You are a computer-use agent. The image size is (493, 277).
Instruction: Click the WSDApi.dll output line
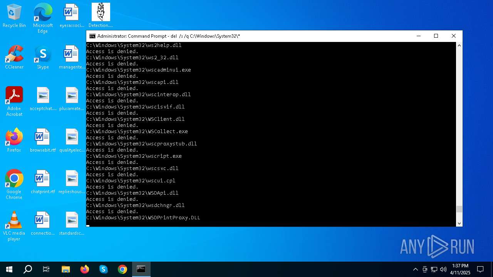click(x=132, y=193)
